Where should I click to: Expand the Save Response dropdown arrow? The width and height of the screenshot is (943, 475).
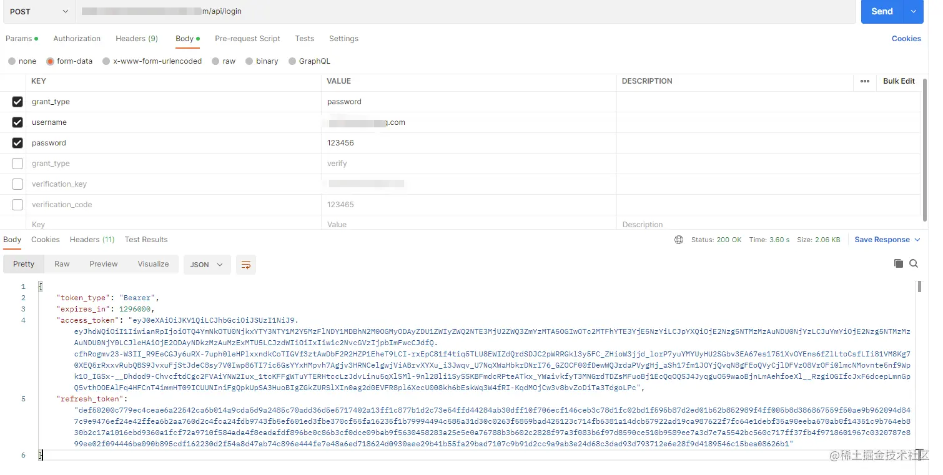point(917,240)
